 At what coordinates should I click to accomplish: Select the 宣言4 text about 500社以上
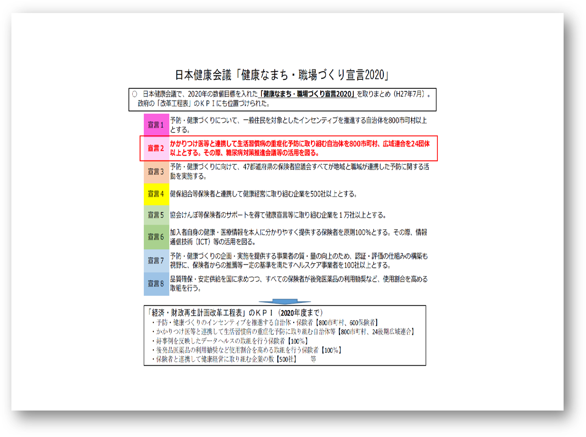tap(263, 194)
